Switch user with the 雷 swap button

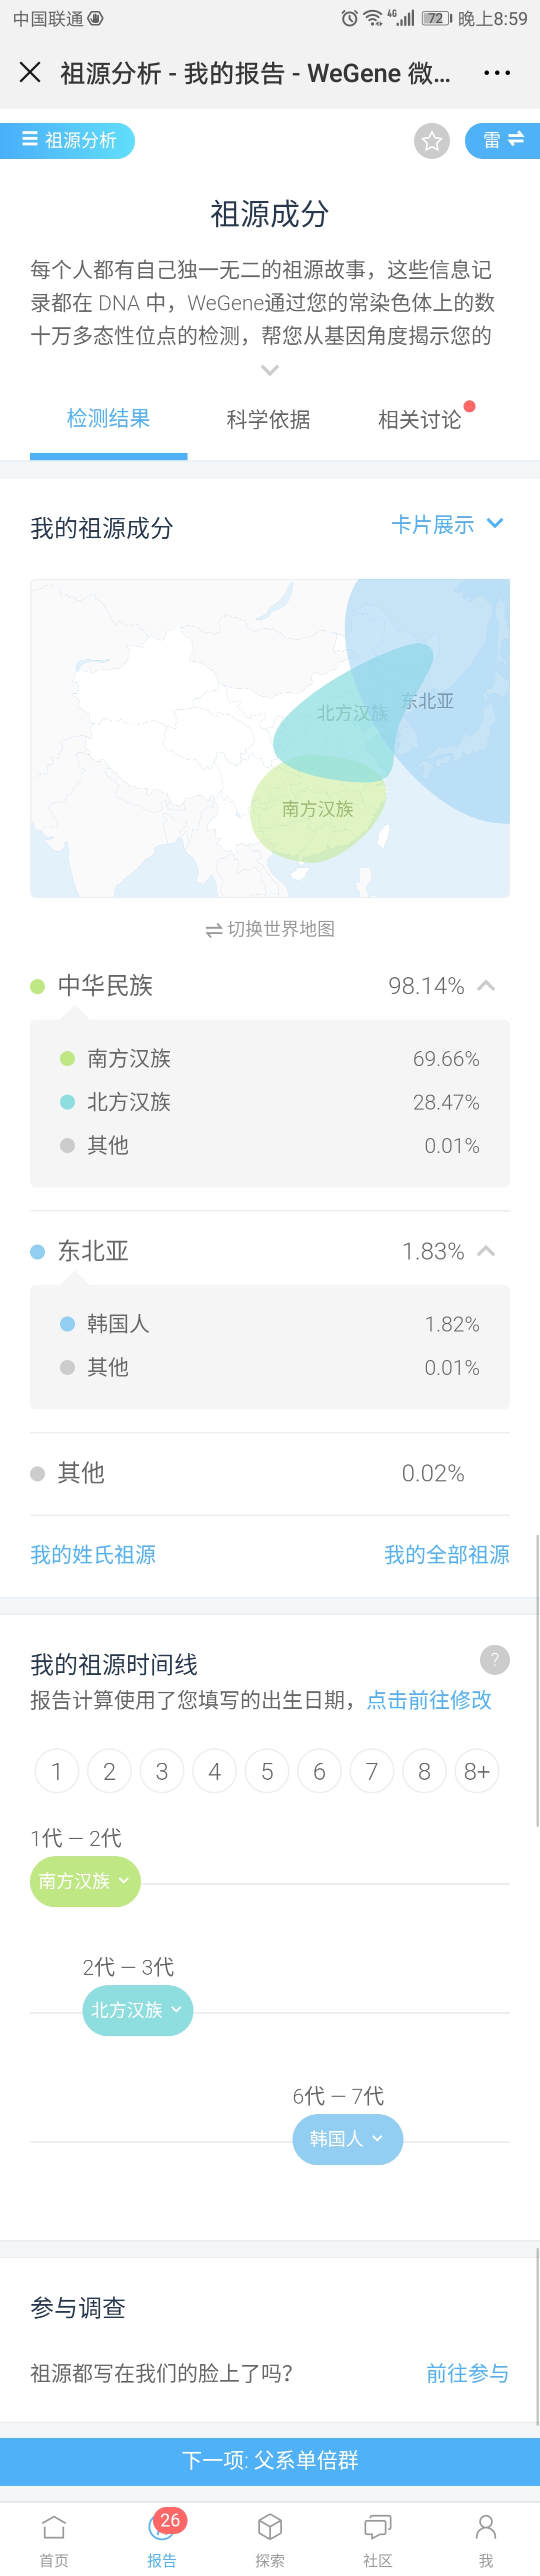502,140
